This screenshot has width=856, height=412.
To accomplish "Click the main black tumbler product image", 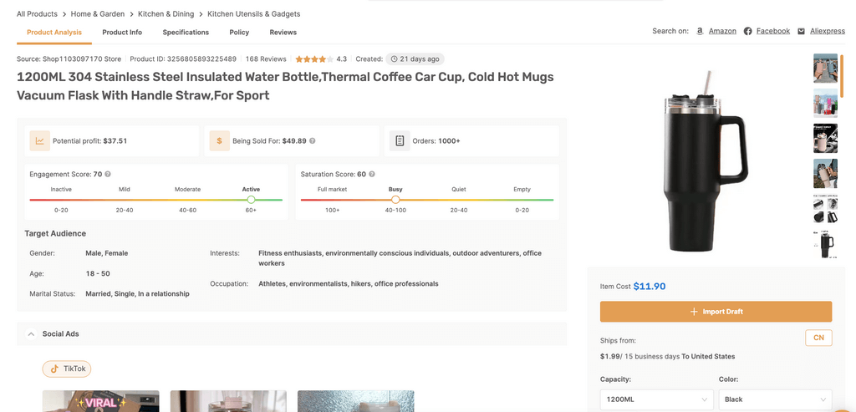I will 705,161.
